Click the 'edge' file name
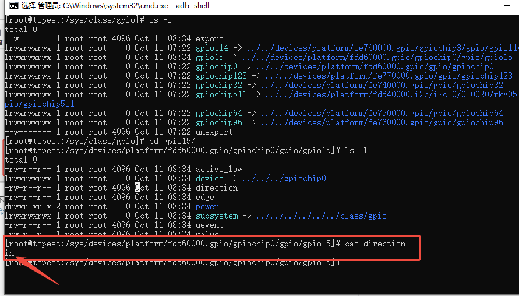This screenshot has width=519, height=296. (x=205, y=198)
